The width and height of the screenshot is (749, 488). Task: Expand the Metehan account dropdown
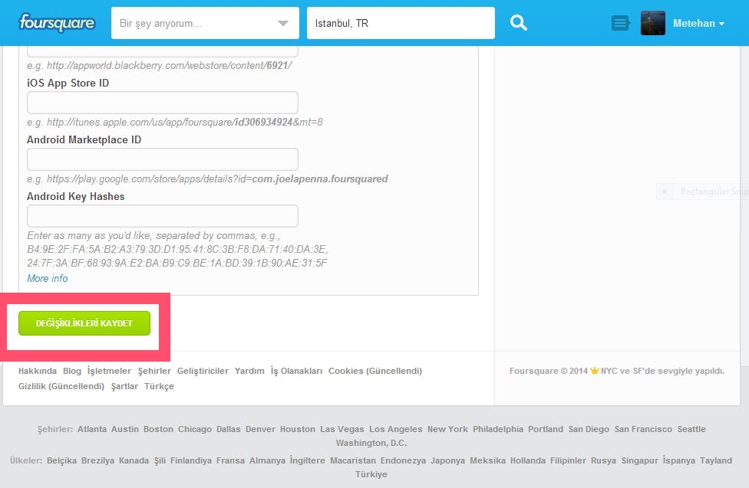pos(698,24)
